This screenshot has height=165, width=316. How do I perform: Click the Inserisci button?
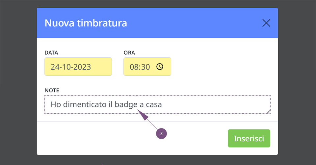(x=249, y=138)
